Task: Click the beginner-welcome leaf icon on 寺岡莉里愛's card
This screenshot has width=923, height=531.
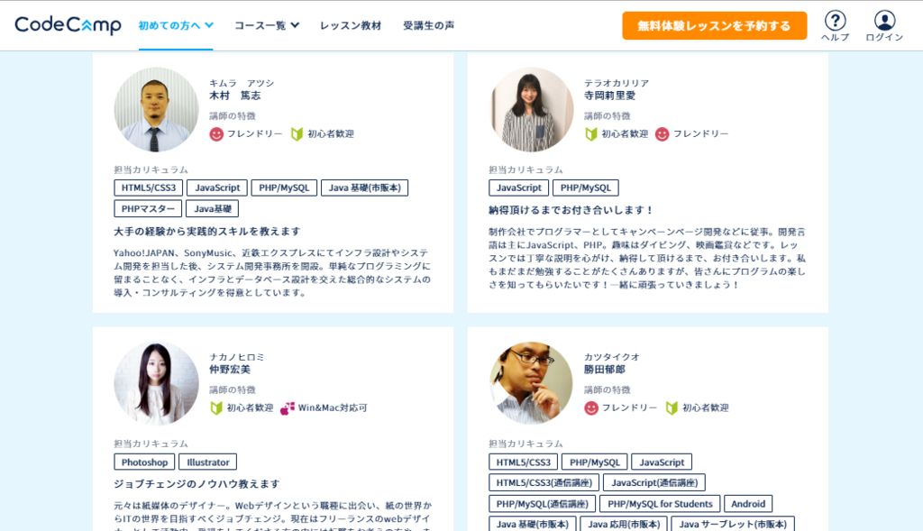Action: [x=591, y=134]
